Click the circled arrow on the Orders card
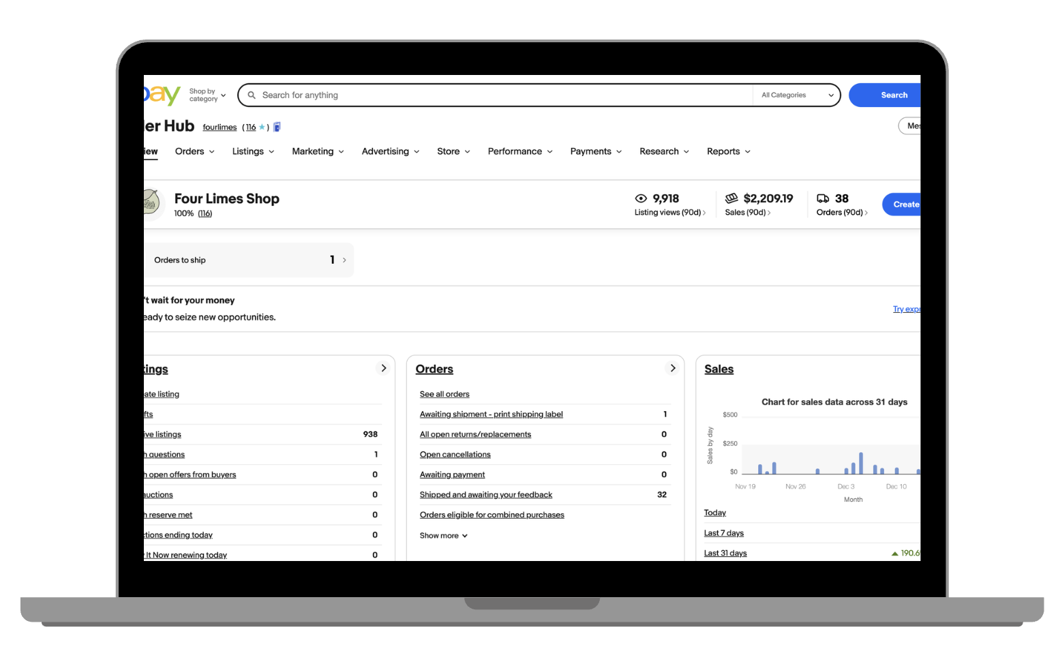The image size is (1058, 651). pos(672,368)
